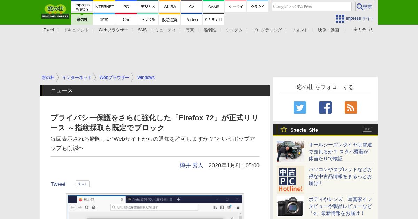Click the 窓の杜 をフォローする heading

325,87
